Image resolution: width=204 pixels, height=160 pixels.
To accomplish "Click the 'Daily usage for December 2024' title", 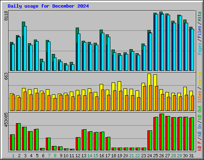I will 48,6.
